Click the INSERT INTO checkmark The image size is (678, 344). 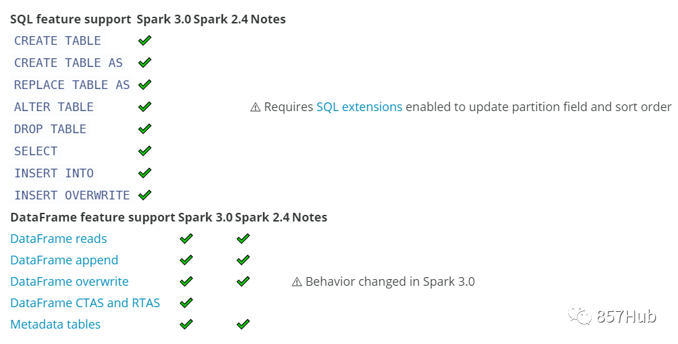tap(145, 173)
